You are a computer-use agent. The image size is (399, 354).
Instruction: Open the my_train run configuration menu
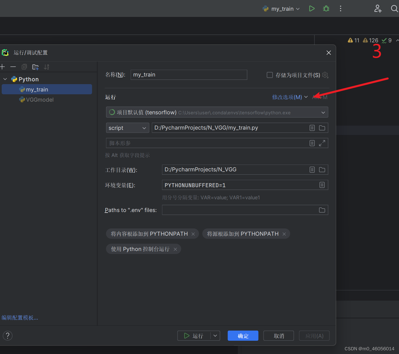281,8
